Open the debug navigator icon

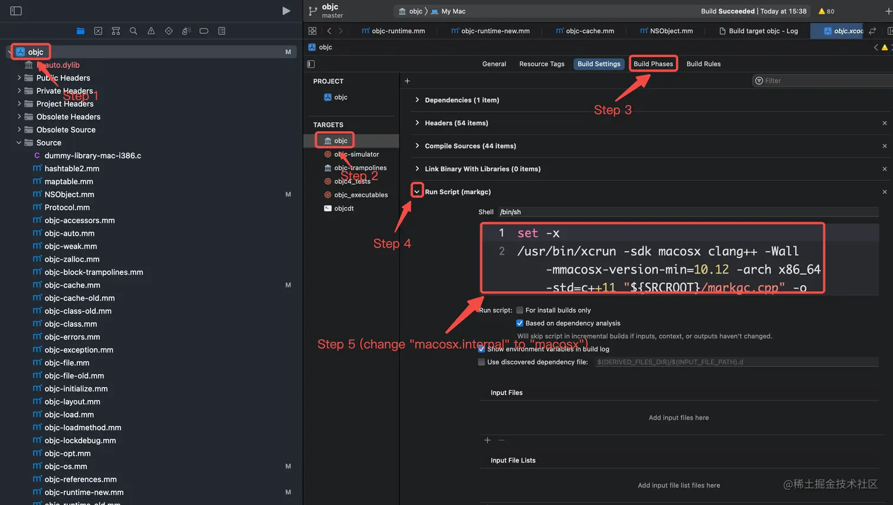187,31
